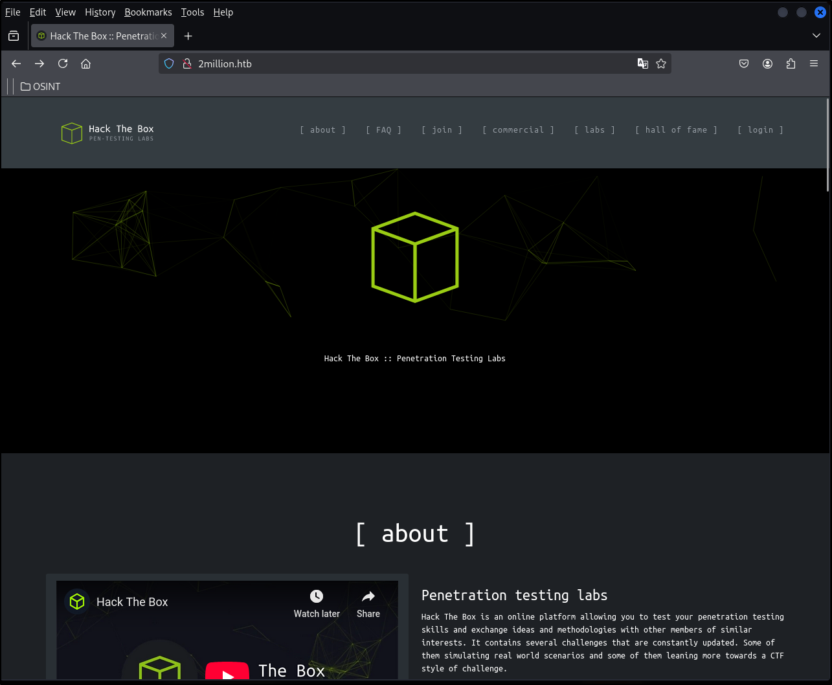
Task: Maximize the browser window
Action: coord(802,12)
